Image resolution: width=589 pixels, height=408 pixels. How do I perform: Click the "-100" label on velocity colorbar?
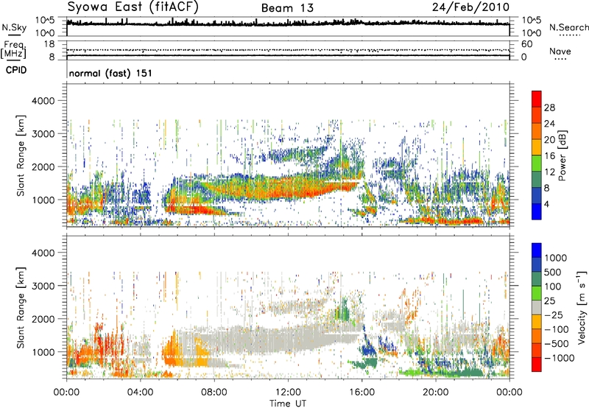[x=557, y=329]
